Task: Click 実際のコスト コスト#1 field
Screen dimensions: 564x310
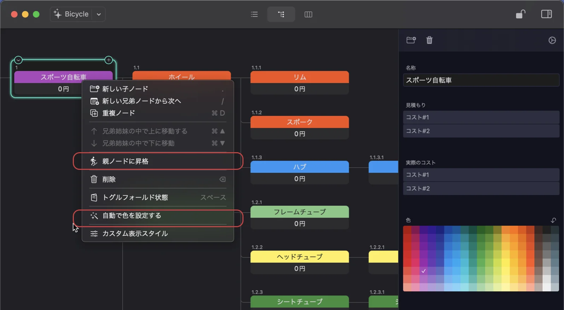Action: [481, 175]
